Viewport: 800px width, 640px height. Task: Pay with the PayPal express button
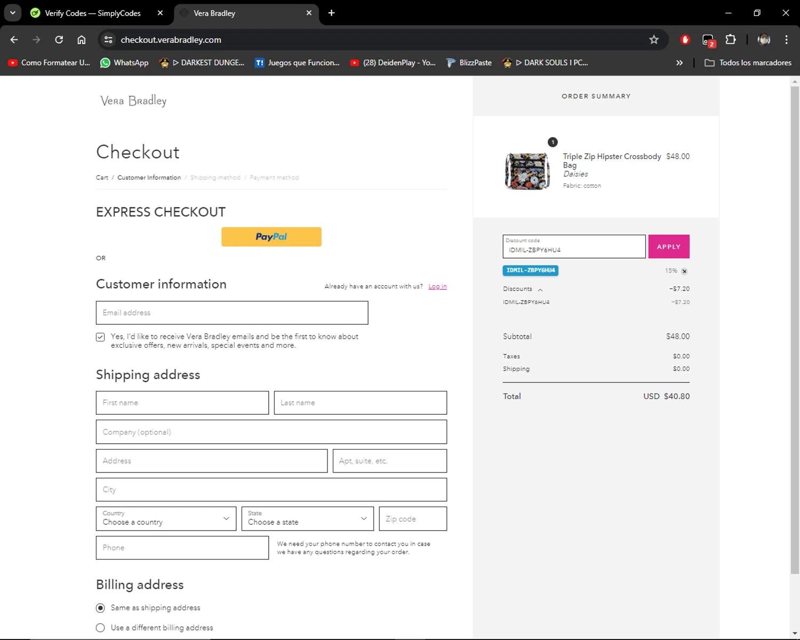pos(271,237)
